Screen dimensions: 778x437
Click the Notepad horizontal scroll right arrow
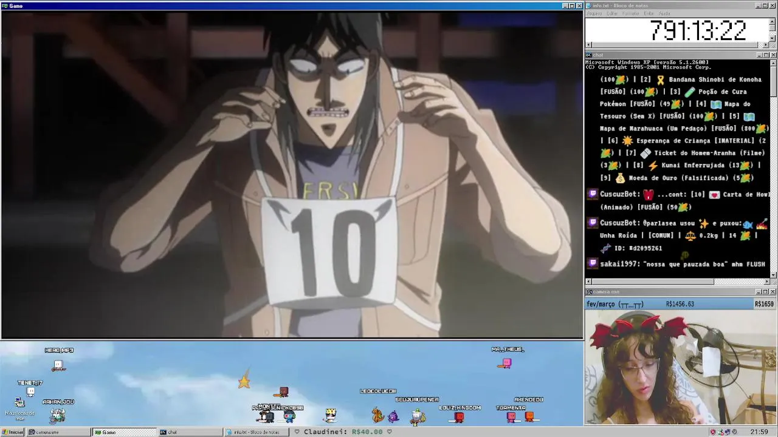766,45
